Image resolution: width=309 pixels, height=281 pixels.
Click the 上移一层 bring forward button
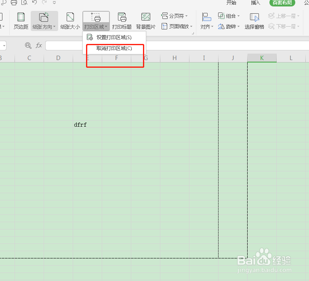[284, 16]
